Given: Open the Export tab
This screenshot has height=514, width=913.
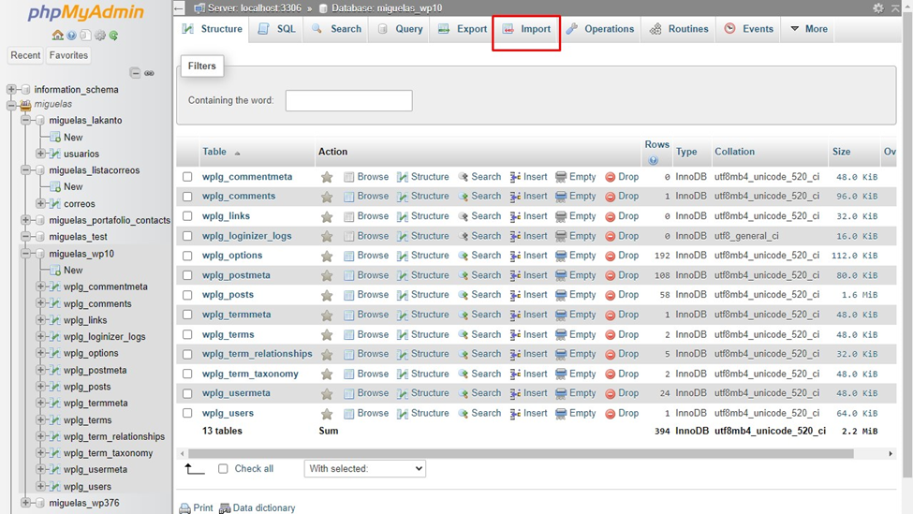Looking at the screenshot, I should point(463,28).
